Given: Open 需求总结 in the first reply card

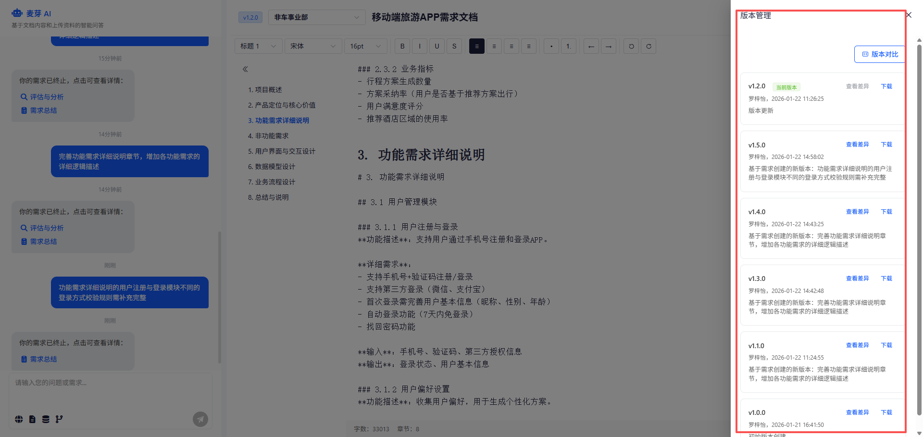Looking at the screenshot, I should coord(38,110).
